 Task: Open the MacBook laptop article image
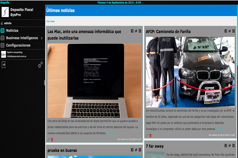click(x=94, y=81)
